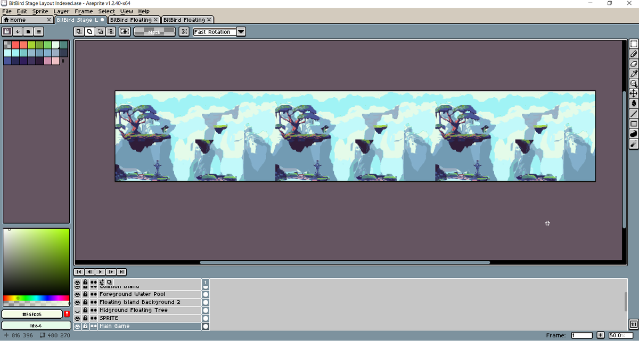Toggle all layers visibility in timeline header
The width and height of the screenshot is (639, 341).
77,282
